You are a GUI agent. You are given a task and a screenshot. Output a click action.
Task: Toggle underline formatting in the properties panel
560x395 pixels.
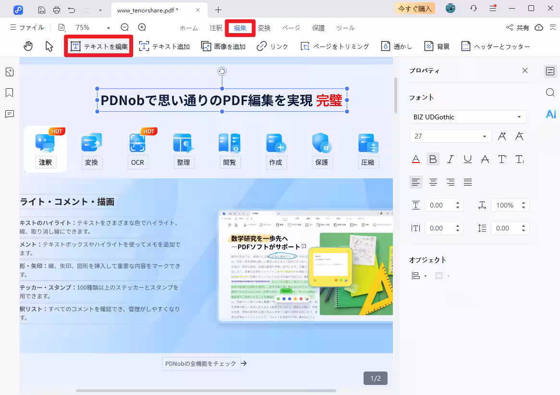coord(467,159)
